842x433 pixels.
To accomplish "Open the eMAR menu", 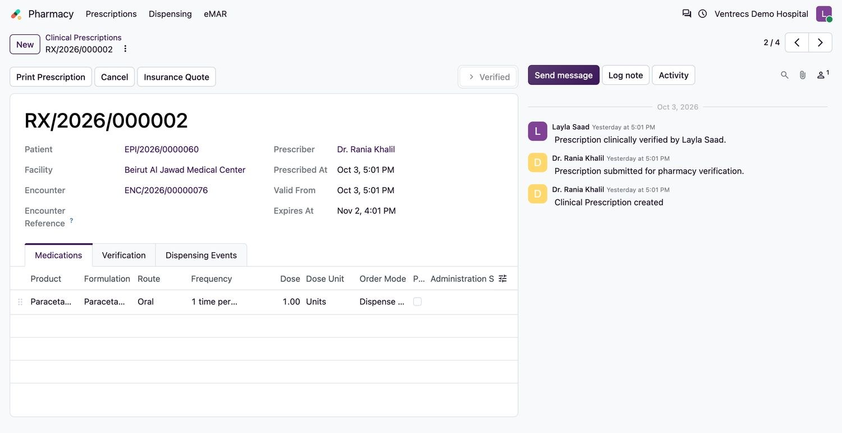I will [216, 14].
